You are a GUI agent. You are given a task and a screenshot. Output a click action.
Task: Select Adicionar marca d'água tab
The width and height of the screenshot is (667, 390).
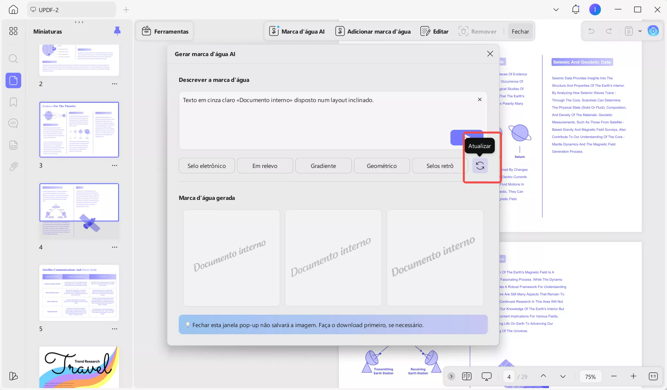pos(373,31)
